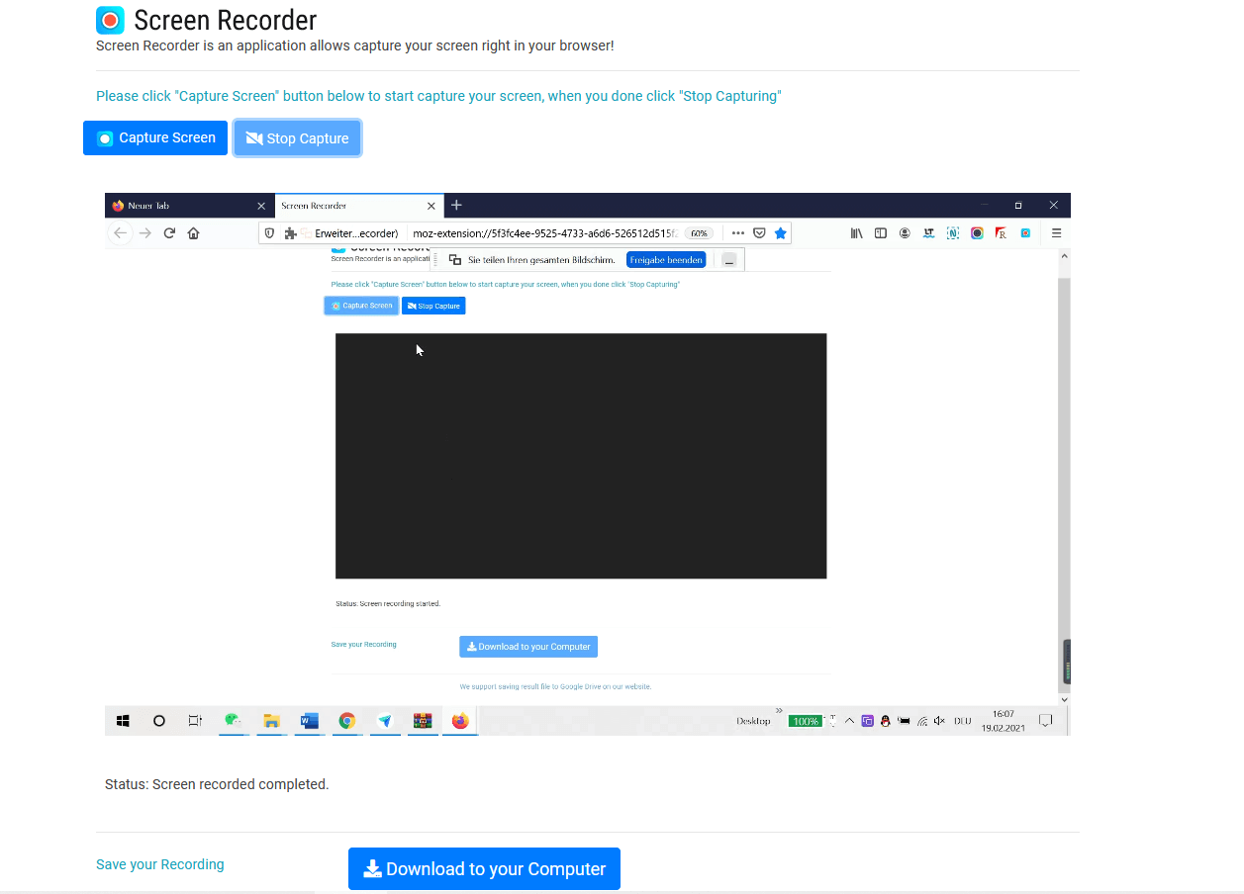Click the Cortana circle icon in preview taskbar
The width and height of the screenshot is (1244, 894).
click(158, 721)
